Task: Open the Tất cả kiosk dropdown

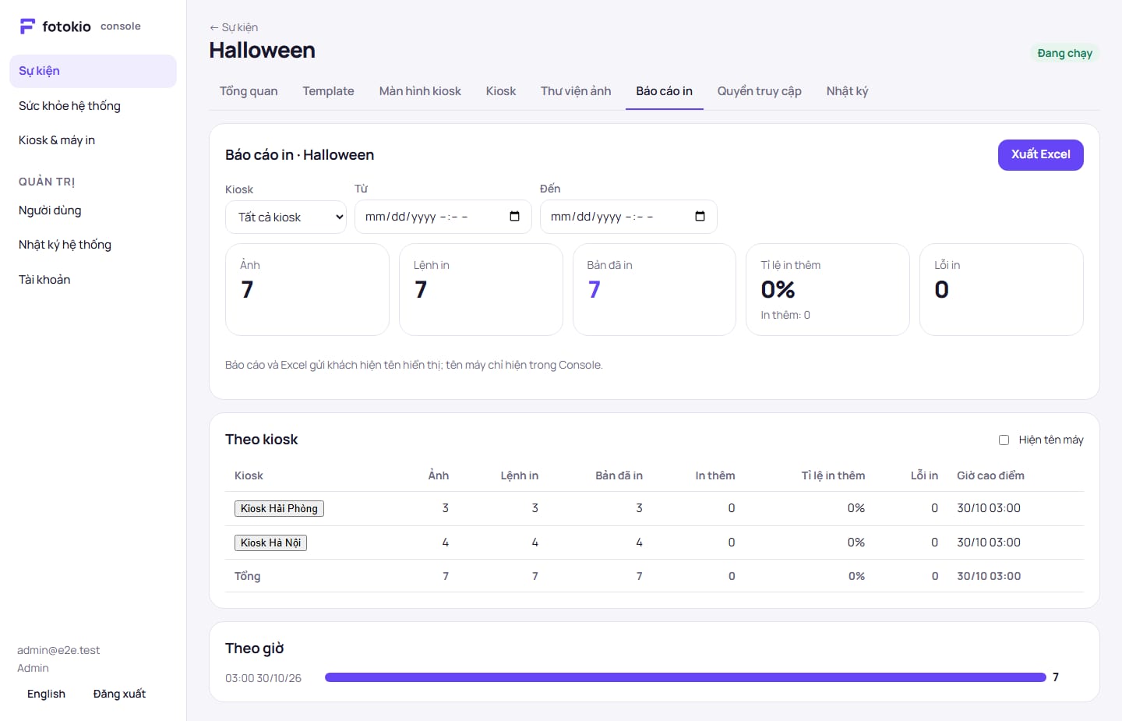Action: pos(286,217)
